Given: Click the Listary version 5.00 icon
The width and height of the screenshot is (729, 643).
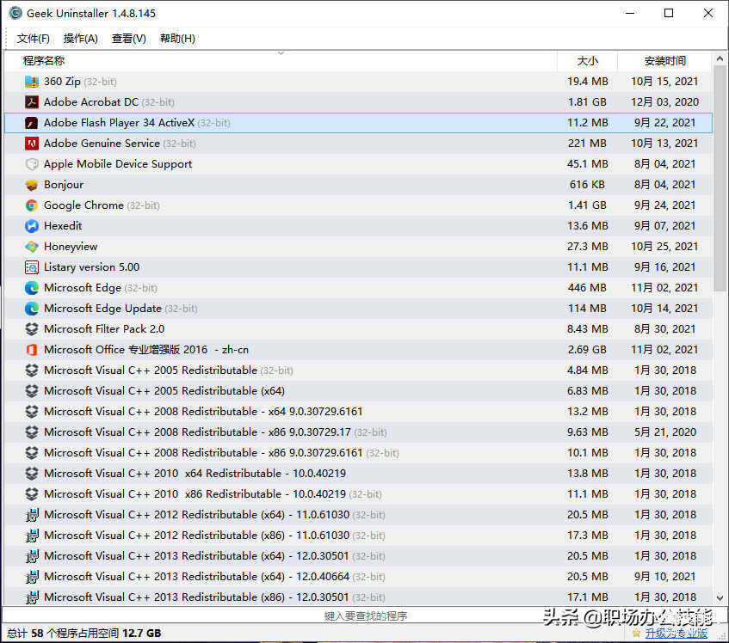Looking at the screenshot, I should point(32,267).
